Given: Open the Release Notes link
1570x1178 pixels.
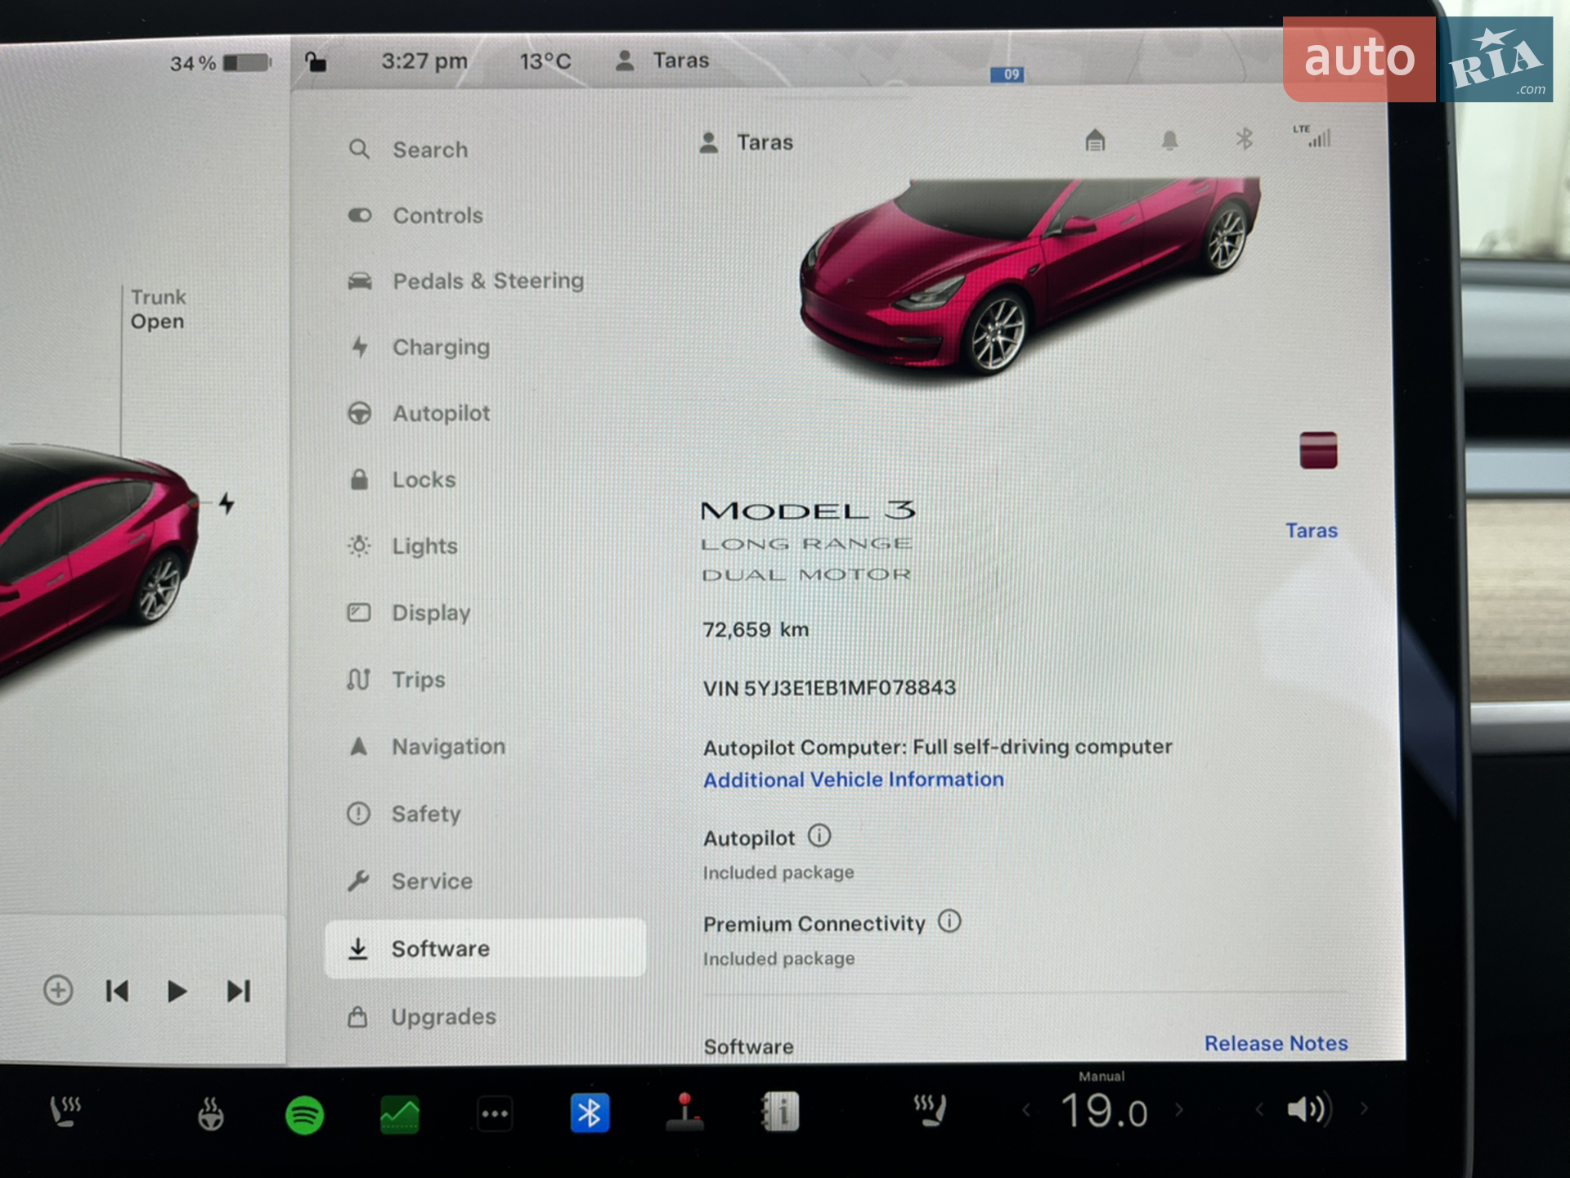Looking at the screenshot, I should point(1276,1043).
